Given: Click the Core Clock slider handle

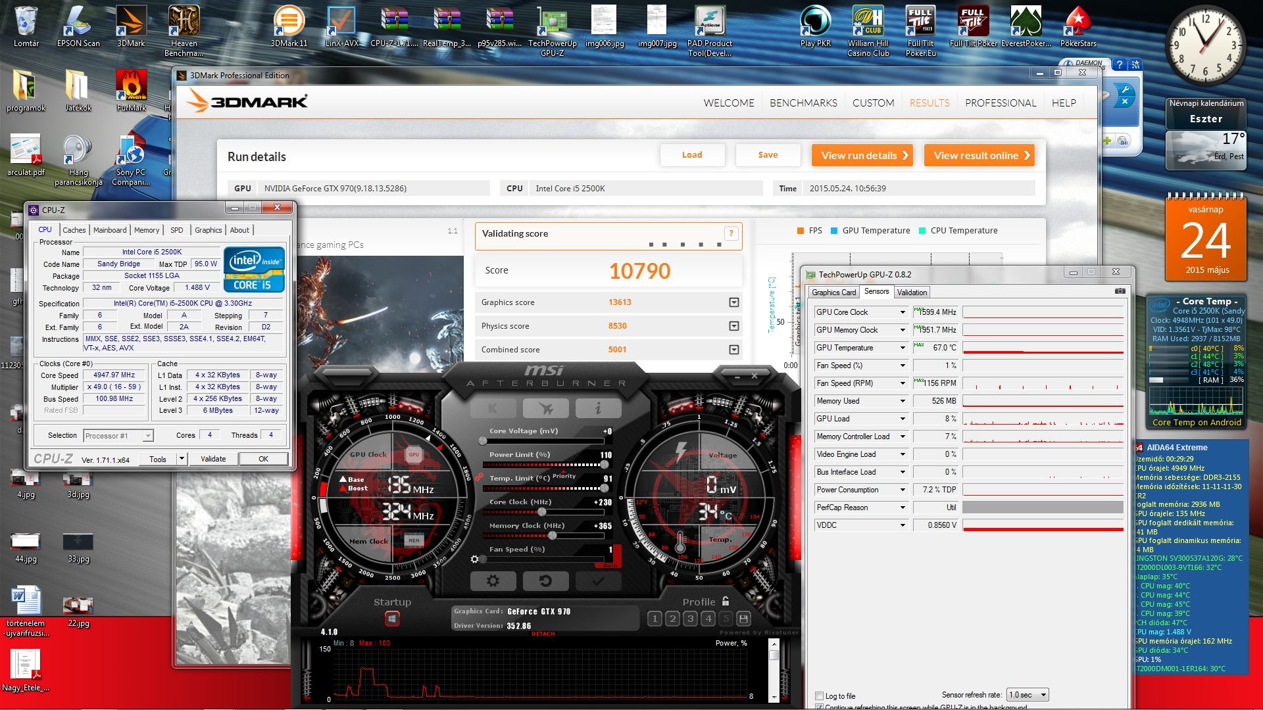Looking at the screenshot, I should coord(541,512).
